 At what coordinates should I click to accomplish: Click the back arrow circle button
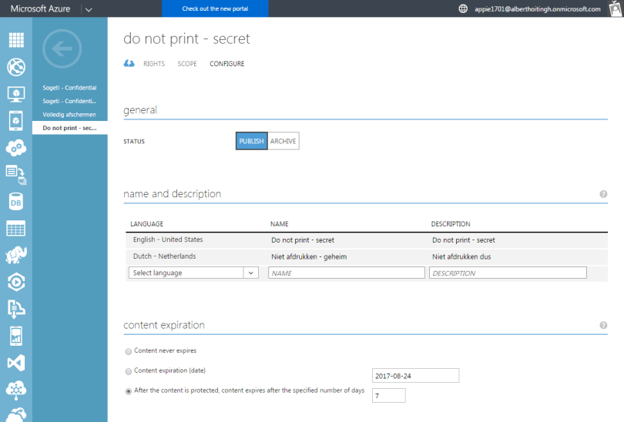pos(62,49)
